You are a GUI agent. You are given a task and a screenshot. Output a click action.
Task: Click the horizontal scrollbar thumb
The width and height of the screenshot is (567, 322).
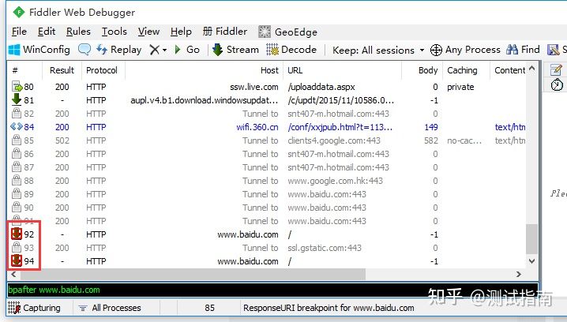tap(193, 275)
